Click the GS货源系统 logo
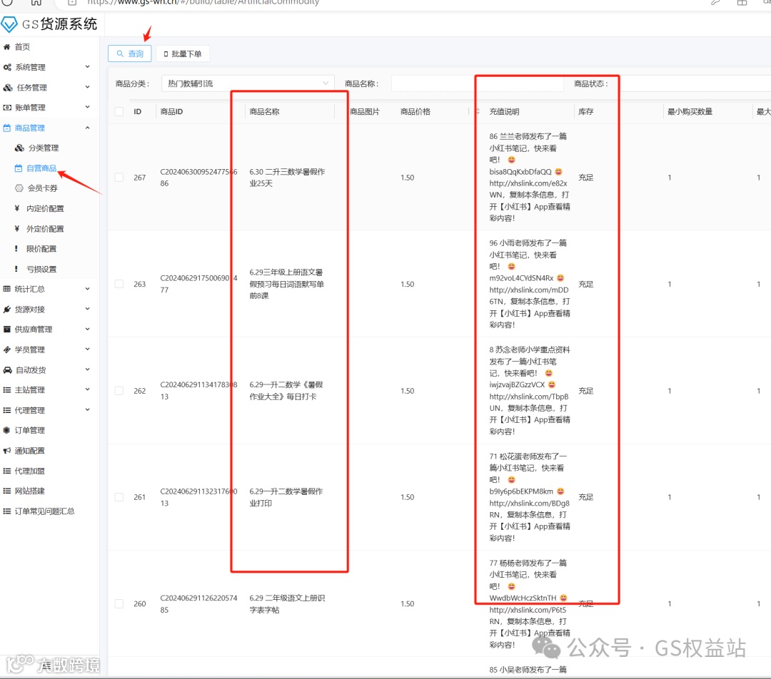This screenshot has width=771, height=679. [49, 24]
